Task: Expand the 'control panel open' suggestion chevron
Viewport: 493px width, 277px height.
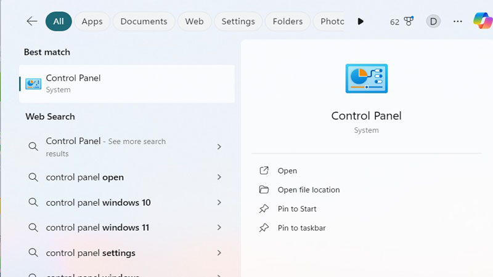Action: (219, 177)
